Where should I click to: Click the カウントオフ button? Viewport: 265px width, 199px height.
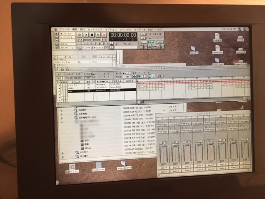(99, 48)
